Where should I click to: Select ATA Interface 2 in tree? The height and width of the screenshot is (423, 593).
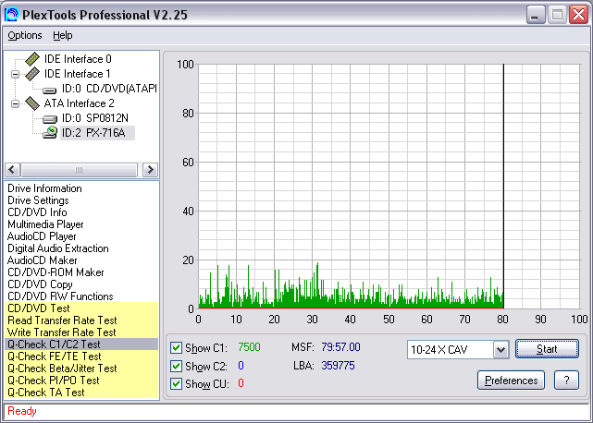pos(79,103)
